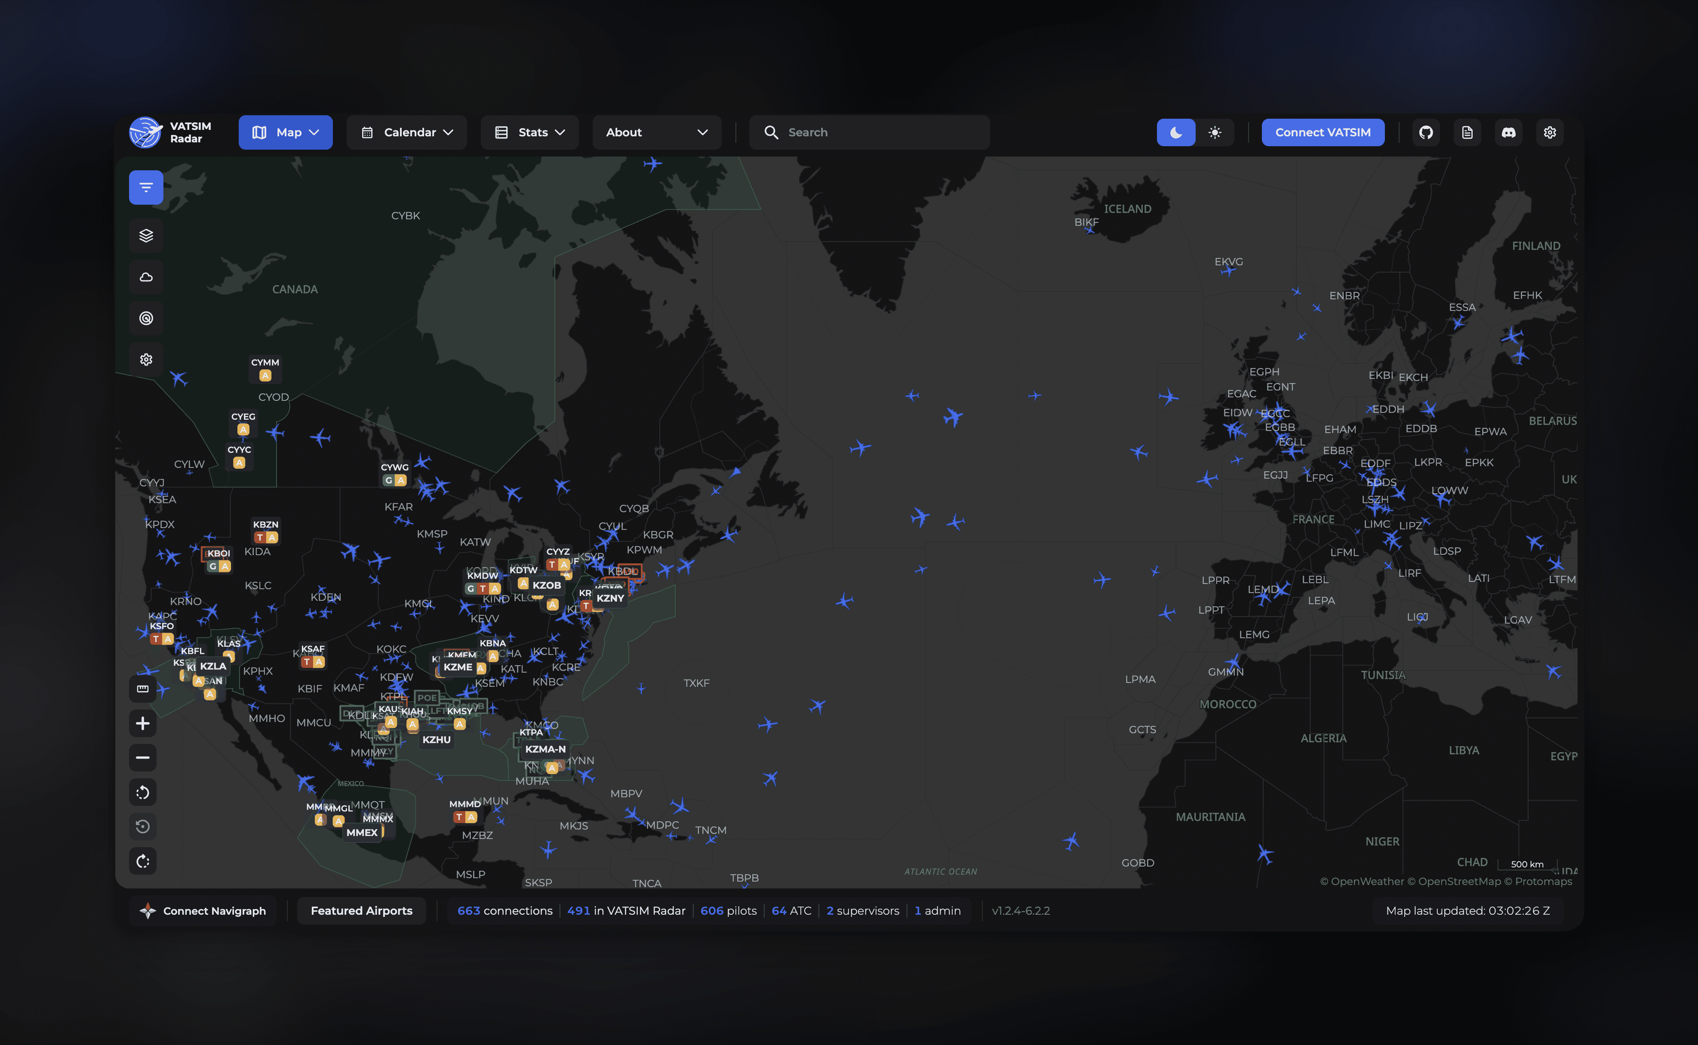Open the GitHub repository icon
The width and height of the screenshot is (1698, 1045).
tap(1426, 132)
